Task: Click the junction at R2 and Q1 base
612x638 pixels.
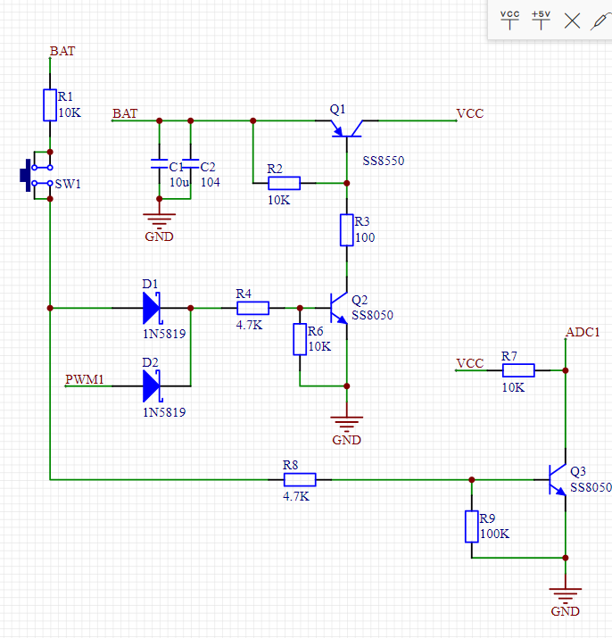Action: 347,183
